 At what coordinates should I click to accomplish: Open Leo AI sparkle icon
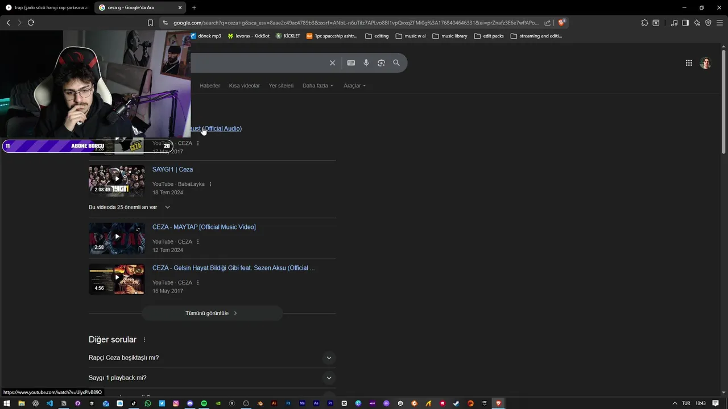click(697, 23)
